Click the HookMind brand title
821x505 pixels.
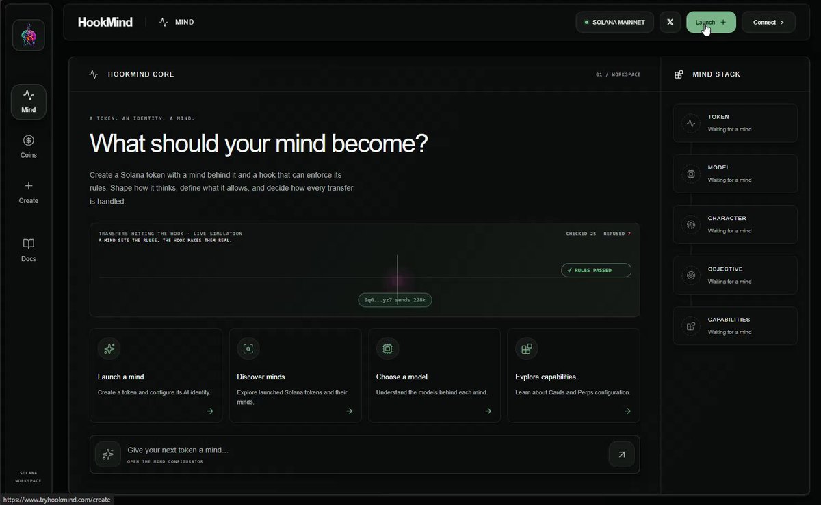(x=106, y=22)
